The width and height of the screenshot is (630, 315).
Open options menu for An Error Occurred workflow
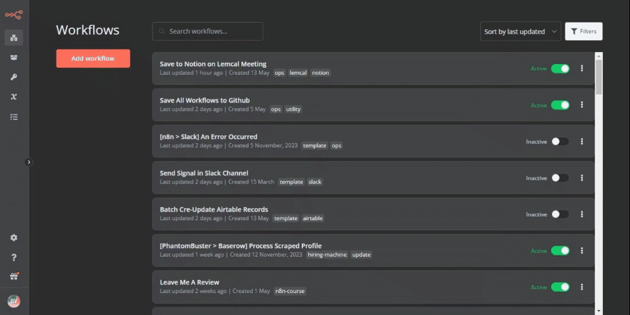tap(581, 141)
